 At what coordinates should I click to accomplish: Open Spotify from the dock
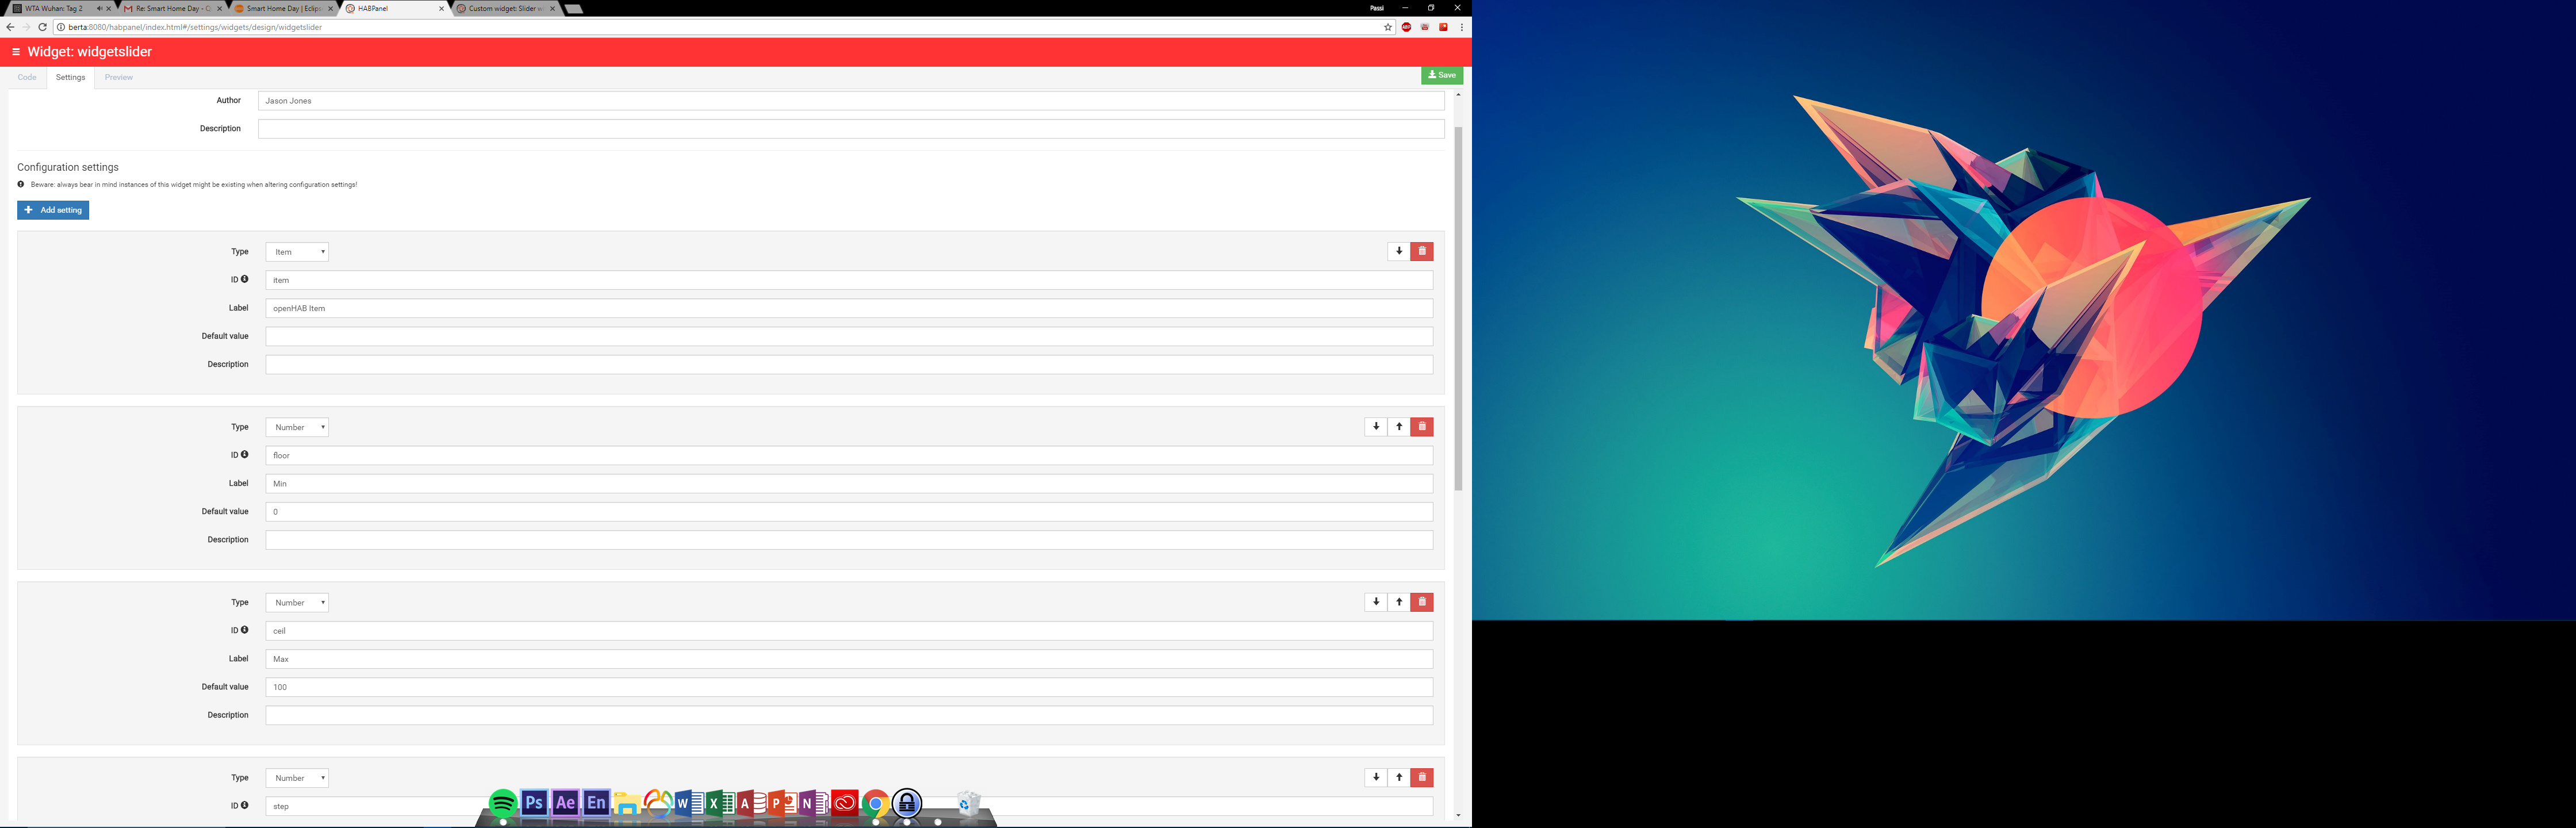click(x=503, y=803)
